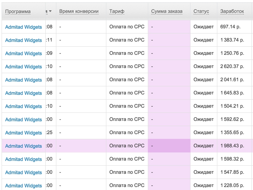This screenshot has height=190, width=253.
Task: Sort by the Программа column header
Action: coord(18,12)
